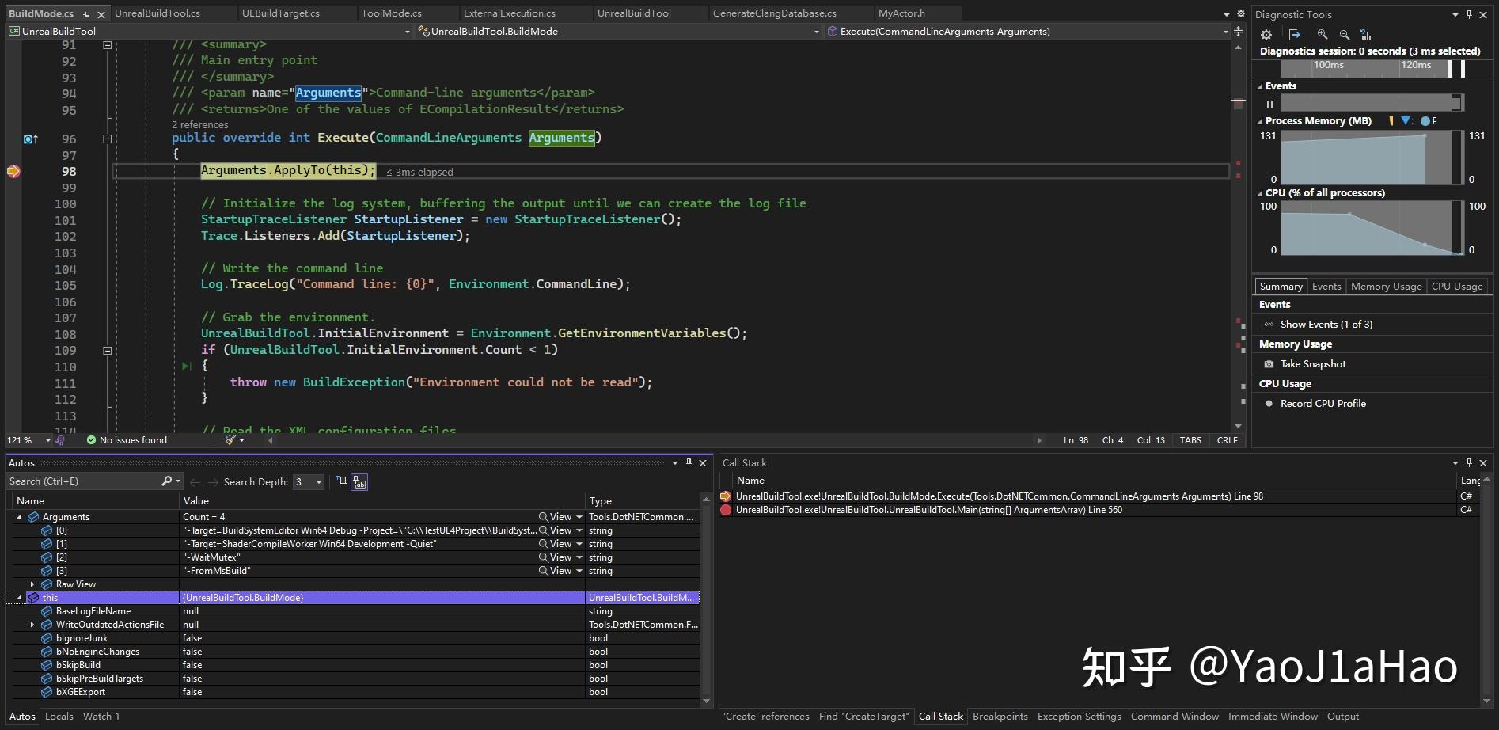Select the Raw View row under Arguments

tap(76, 584)
